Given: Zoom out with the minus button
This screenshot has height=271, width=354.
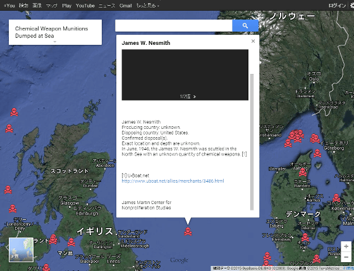Looking at the screenshot, I should (346, 257).
